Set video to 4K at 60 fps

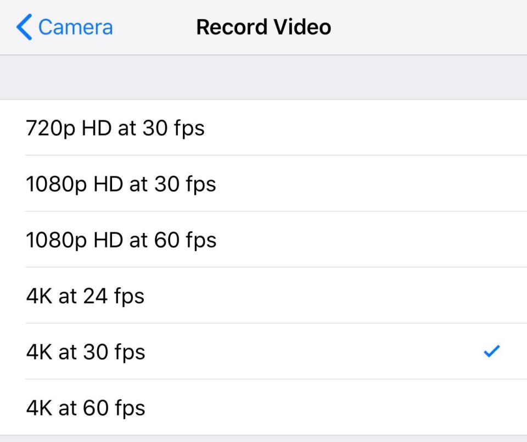(86, 408)
